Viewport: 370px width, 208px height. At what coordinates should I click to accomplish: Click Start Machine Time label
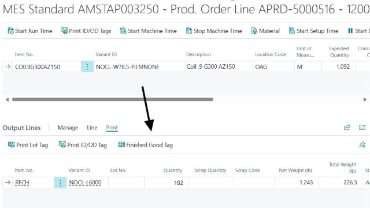pos(152,31)
